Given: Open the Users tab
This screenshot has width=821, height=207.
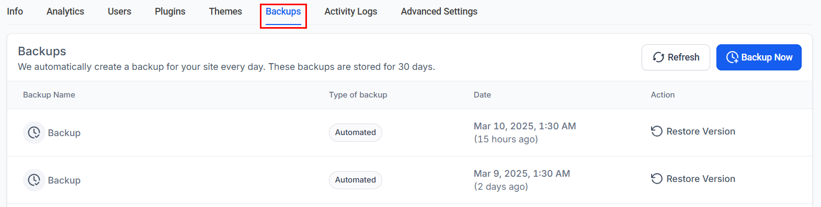Looking at the screenshot, I should [119, 11].
